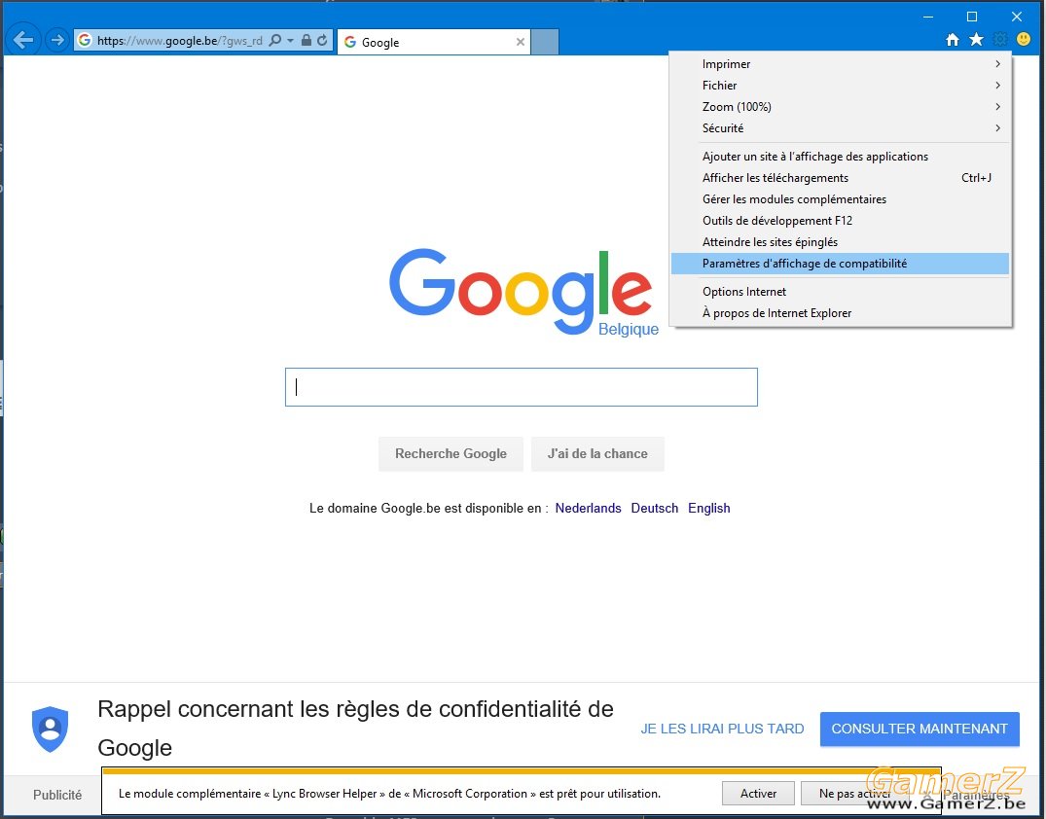The image size is (1046, 819).
Task: Select the Google browser tab
Action: (x=434, y=42)
